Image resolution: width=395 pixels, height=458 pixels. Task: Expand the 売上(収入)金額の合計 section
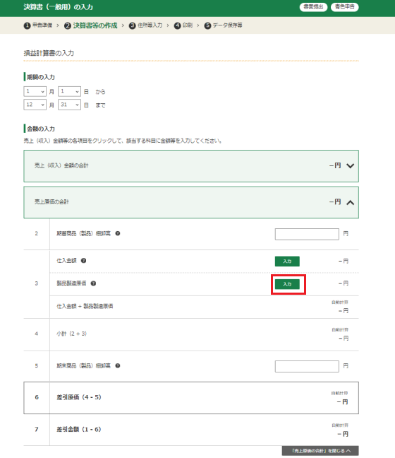[191, 166]
